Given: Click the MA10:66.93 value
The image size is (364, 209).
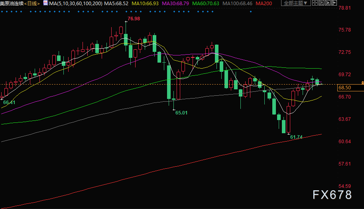Looking at the screenshot, I should pyautogui.click(x=145, y=4).
